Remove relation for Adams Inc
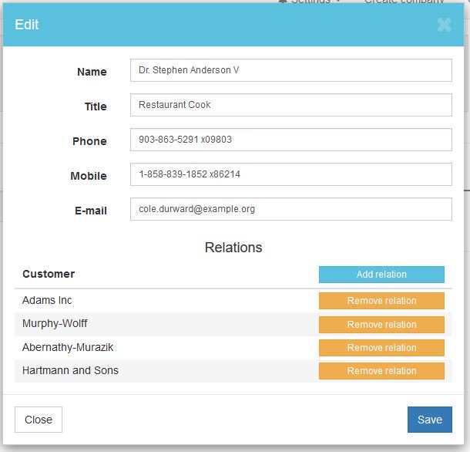 pos(381,301)
